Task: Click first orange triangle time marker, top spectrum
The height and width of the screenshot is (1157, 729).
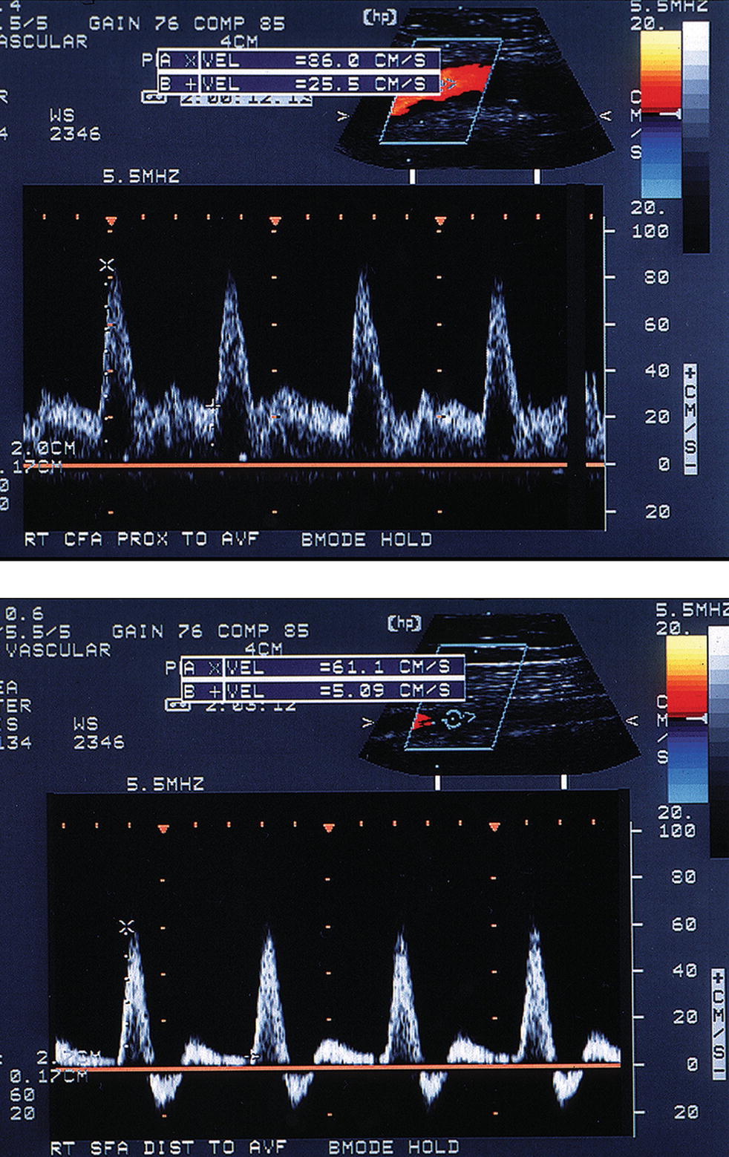Action: [111, 221]
